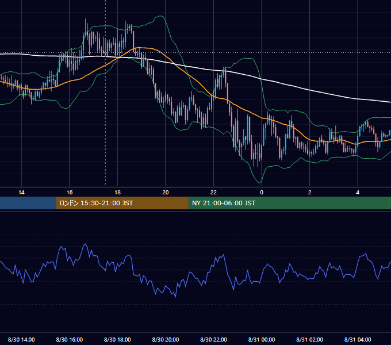
Task: Click hour label 2 on chart axis
Action: (310, 193)
